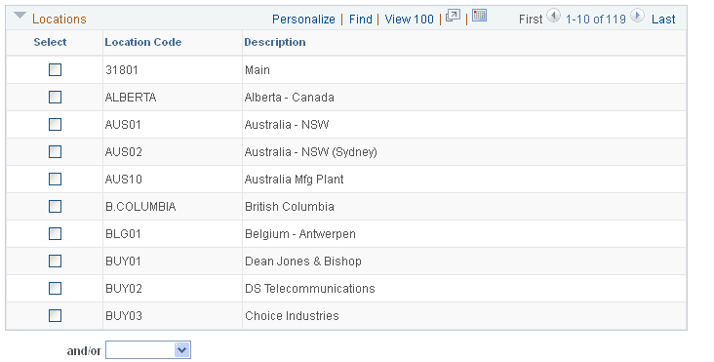Select ALBERTA location checkbox
714x362 pixels.
(55, 97)
